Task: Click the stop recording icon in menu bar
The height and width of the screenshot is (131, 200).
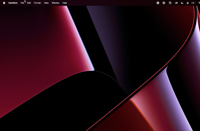Action: (158, 3)
